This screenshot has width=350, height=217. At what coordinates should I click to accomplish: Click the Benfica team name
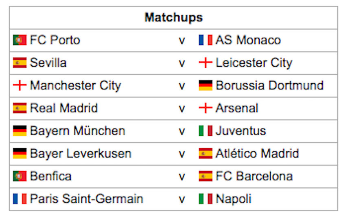(x=50, y=176)
